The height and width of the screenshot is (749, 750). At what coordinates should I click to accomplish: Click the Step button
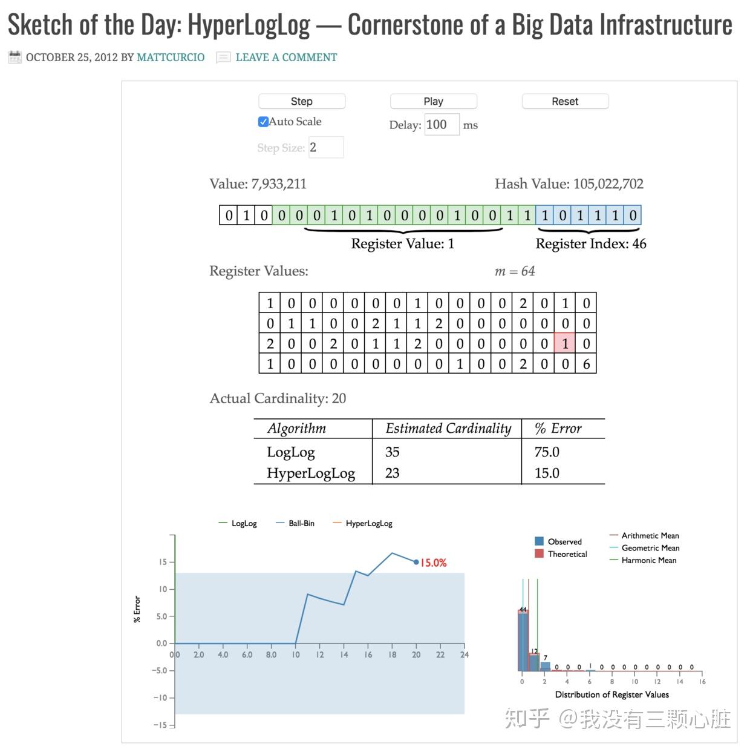click(301, 101)
